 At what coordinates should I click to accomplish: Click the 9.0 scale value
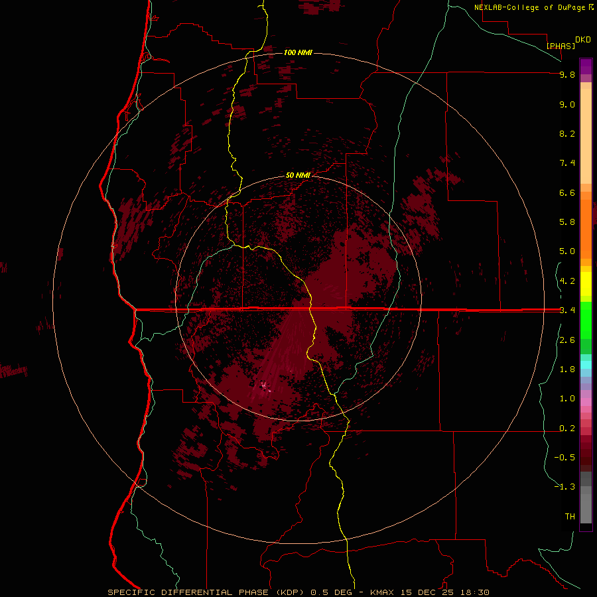tap(567, 104)
